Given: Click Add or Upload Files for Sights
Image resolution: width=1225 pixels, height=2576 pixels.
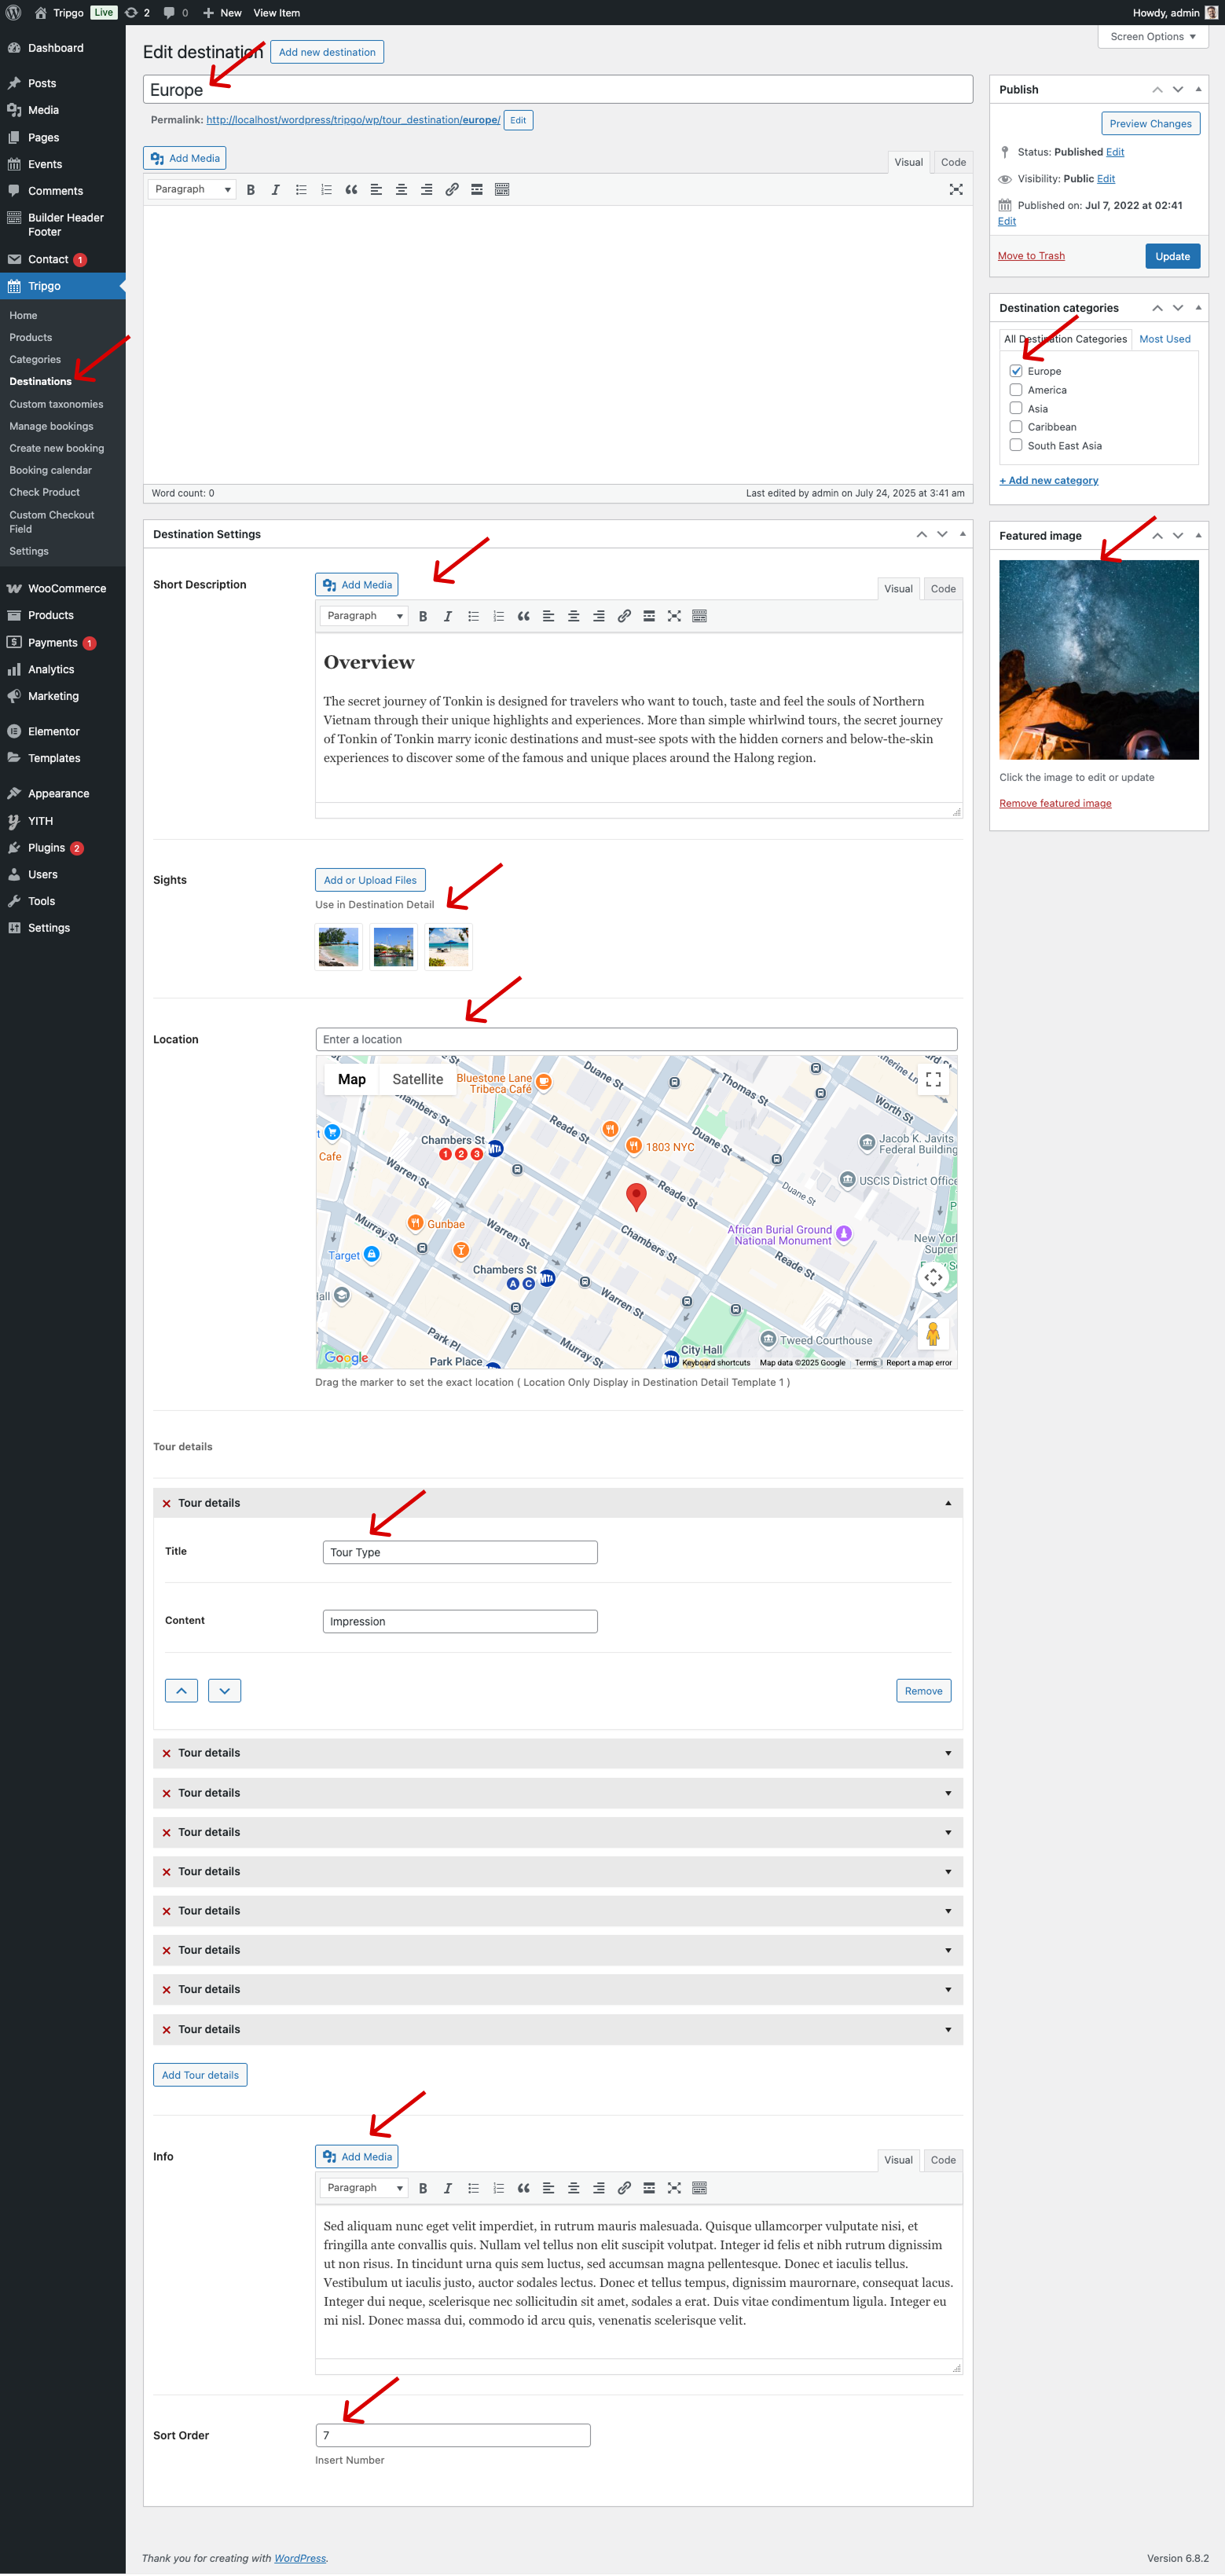Looking at the screenshot, I should click(x=370, y=880).
